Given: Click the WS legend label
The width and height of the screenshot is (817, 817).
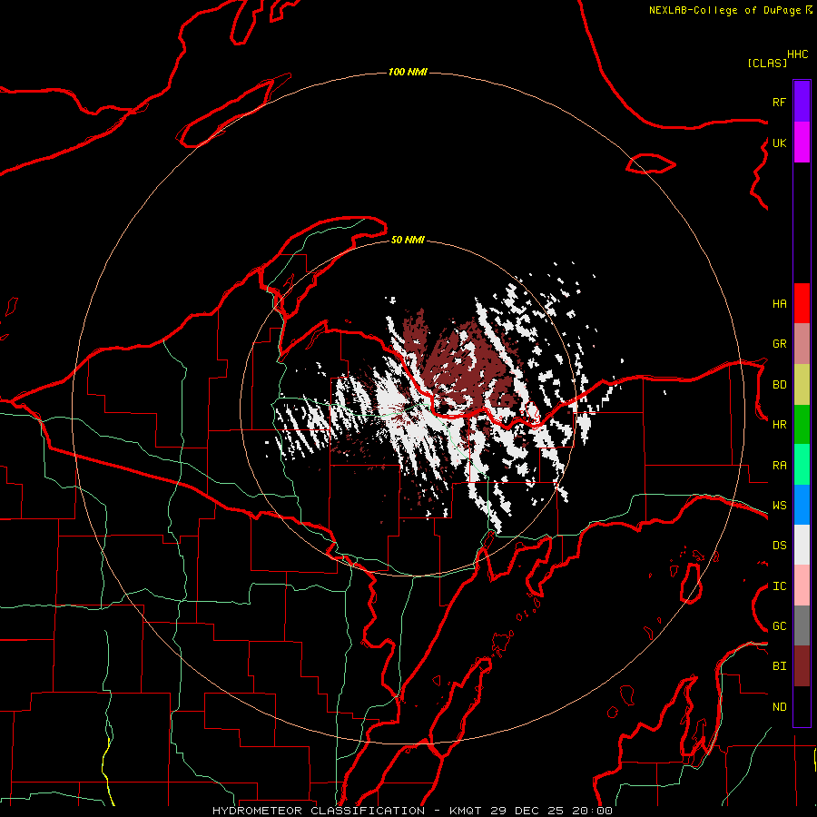Looking at the screenshot, I should coord(779,506).
